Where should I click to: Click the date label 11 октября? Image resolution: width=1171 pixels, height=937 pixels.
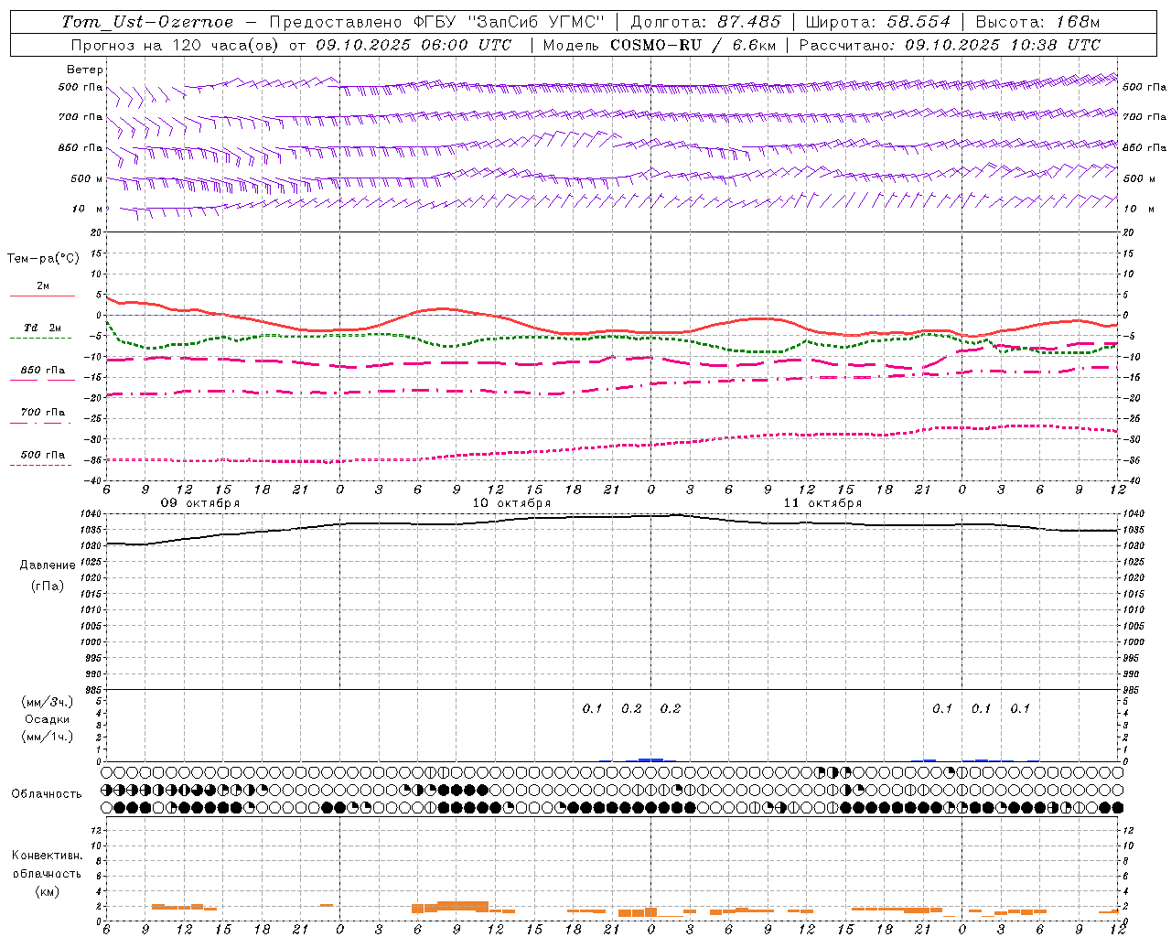point(822,503)
